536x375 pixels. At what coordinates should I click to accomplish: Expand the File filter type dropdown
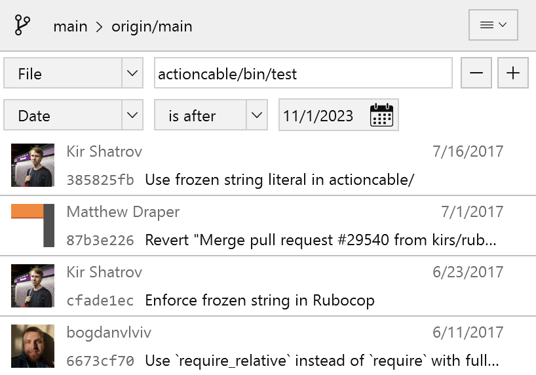coord(132,73)
